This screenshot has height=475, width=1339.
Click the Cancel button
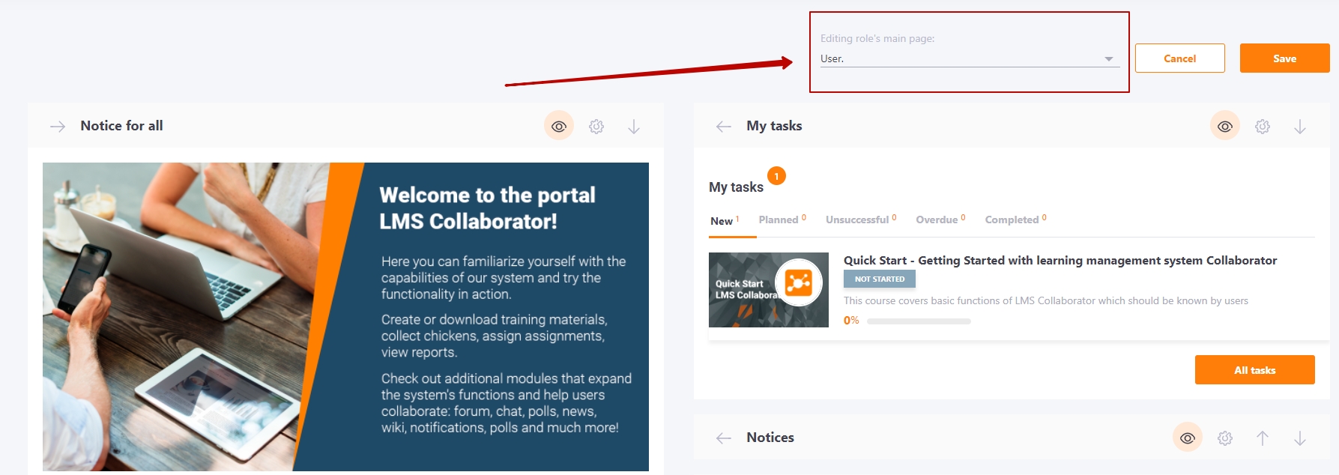[1180, 58]
